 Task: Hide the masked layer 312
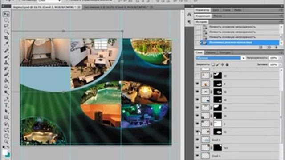pyautogui.click(x=197, y=148)
